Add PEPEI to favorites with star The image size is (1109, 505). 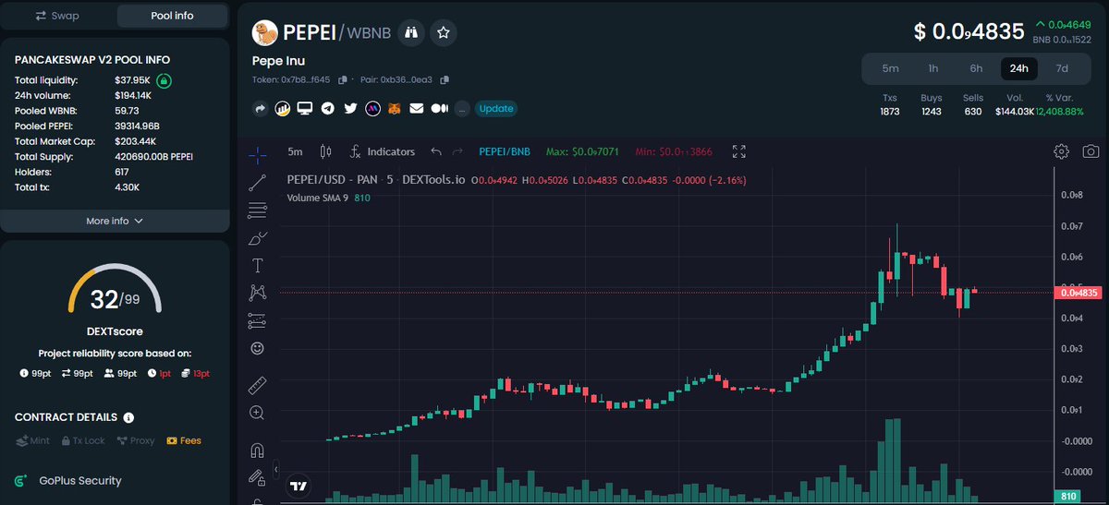click(x=444, y=33)
